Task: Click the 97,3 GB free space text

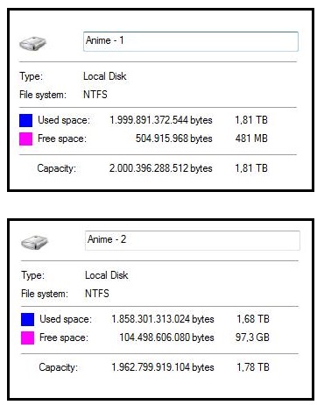Action: [x=252, y=337]
